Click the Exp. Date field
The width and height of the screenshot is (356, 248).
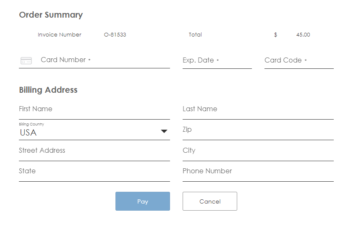click(x=217, y=60)
